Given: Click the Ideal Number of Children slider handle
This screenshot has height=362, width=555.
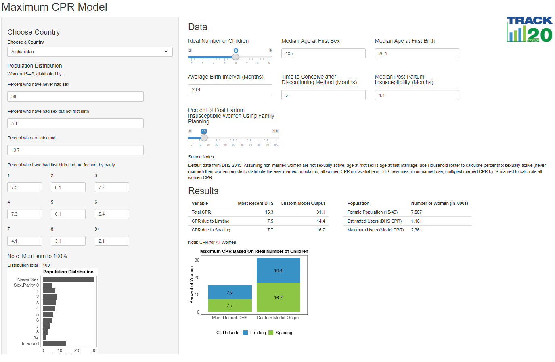Looking at the screenshot, I should click(x=236, y=57).
